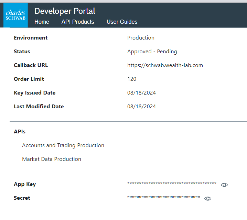Open the Home menu item
Screen dimensions: 247x220
click(42, 22)
